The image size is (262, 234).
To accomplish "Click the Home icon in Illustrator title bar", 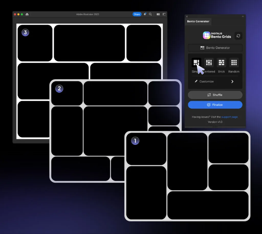I will [27, 14].
